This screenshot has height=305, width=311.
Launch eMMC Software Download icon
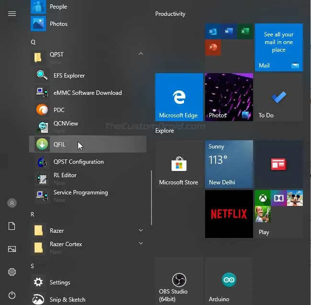click(x=42, y=92)
